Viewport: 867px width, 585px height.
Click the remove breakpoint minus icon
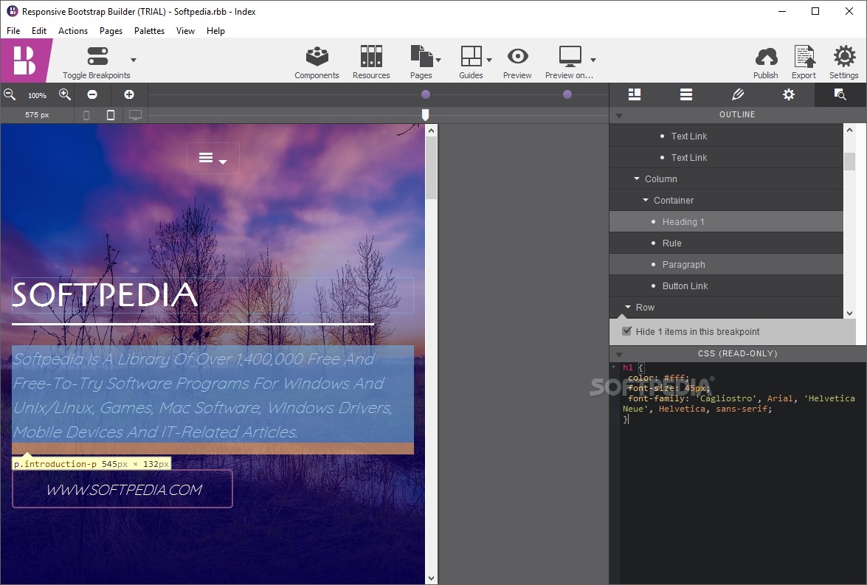(x=92, y=94)
